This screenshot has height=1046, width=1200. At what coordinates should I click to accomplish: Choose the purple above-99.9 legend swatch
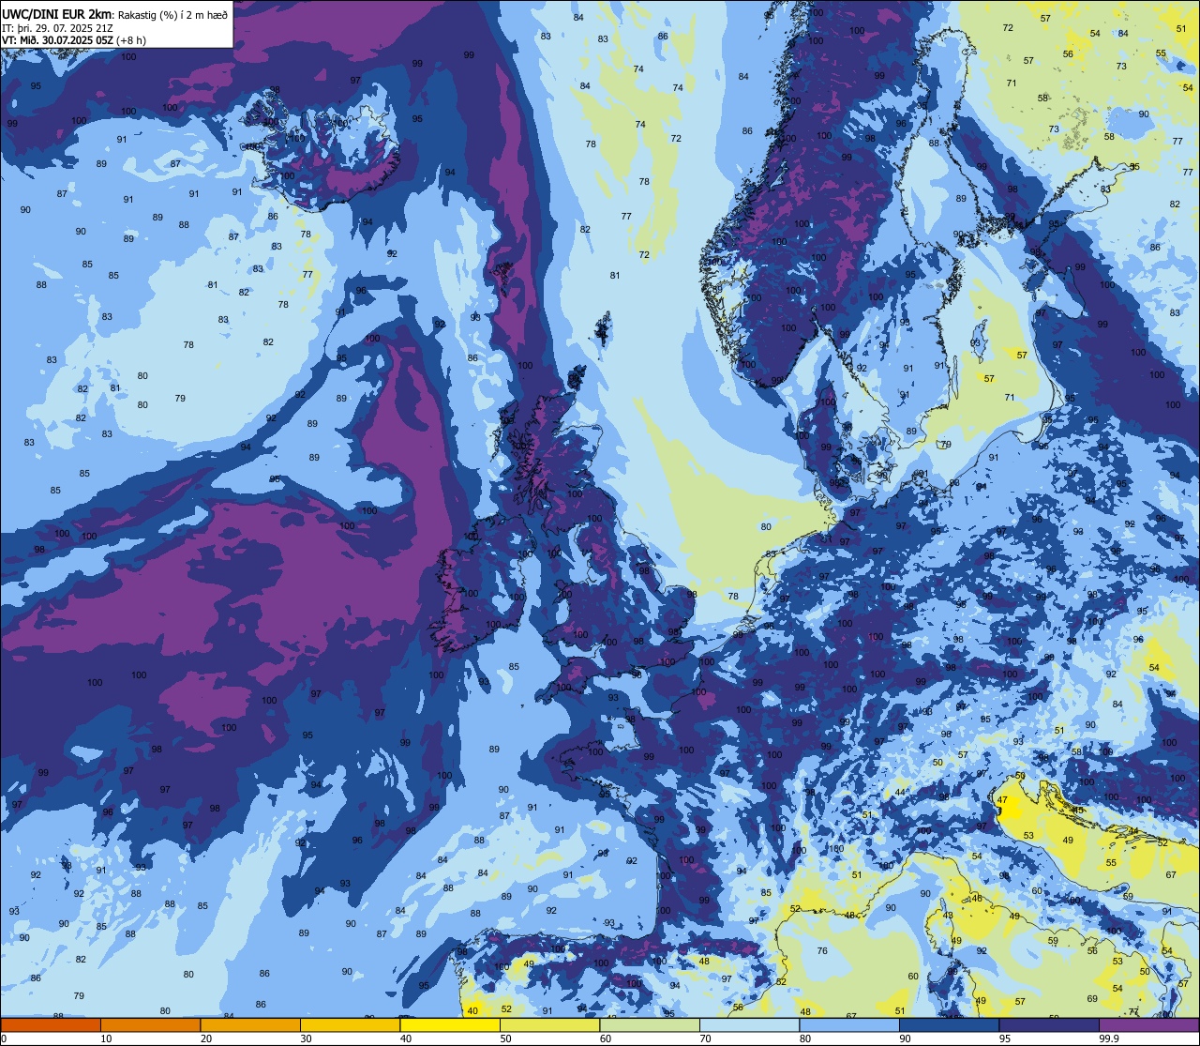click(x=1148, y=1024)
